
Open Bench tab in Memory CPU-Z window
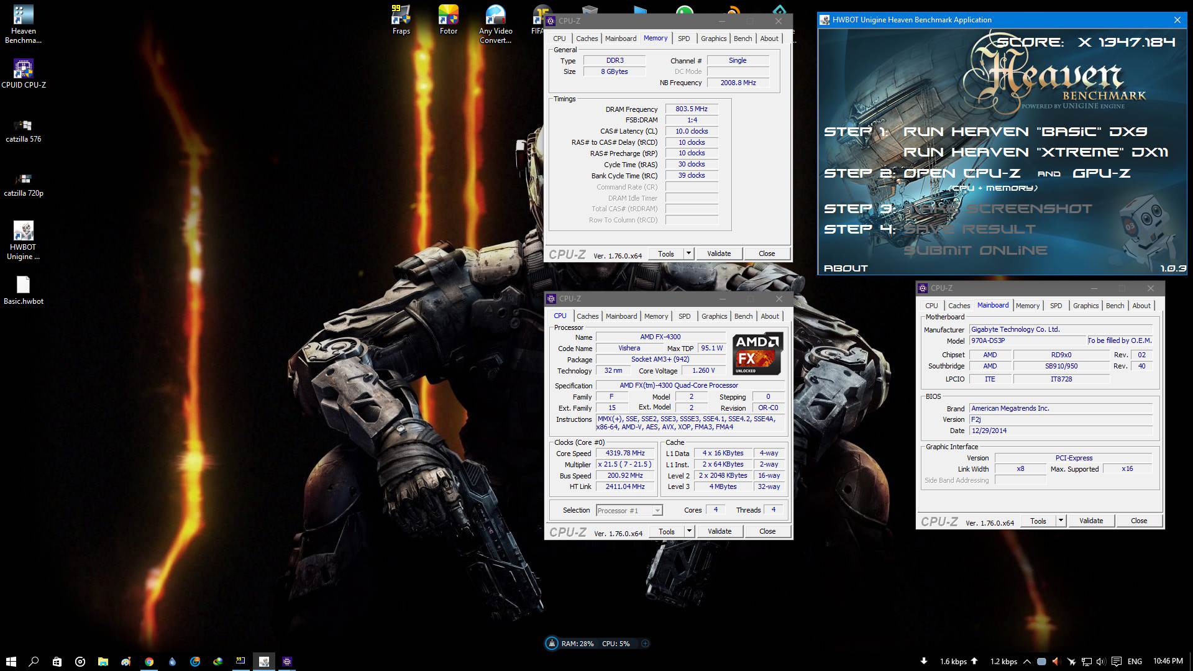pyautogui.click(x=743, y=39)
